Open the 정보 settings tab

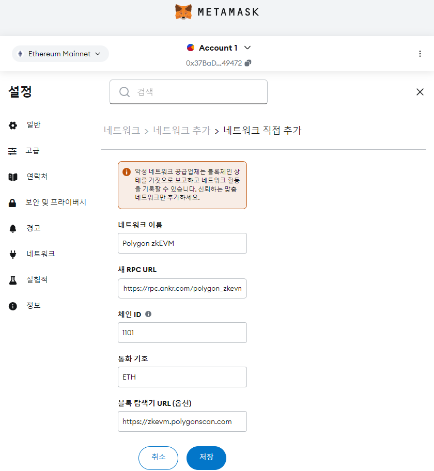point(34,306)
